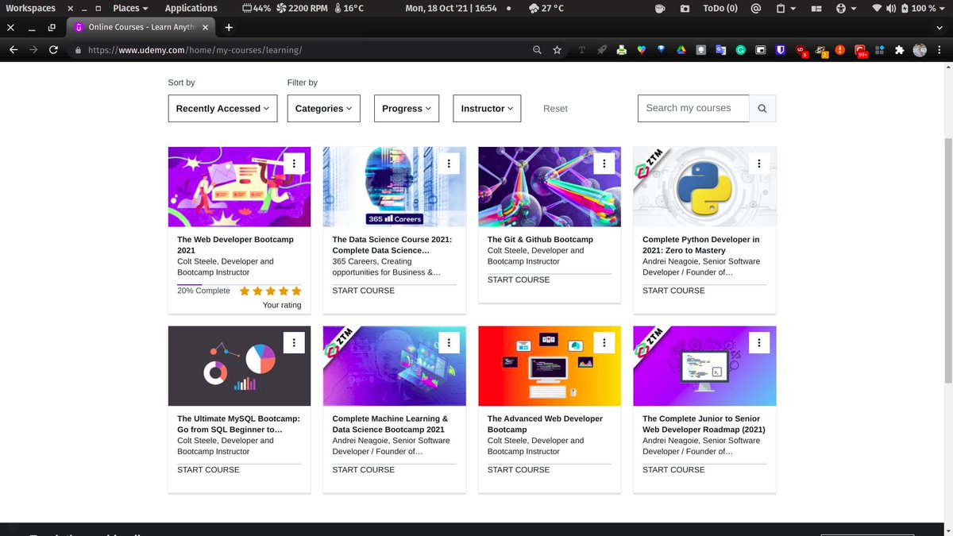Open the browser three-dot menu
The height and width of the screenshot is (536, 953).
point(939,50)
